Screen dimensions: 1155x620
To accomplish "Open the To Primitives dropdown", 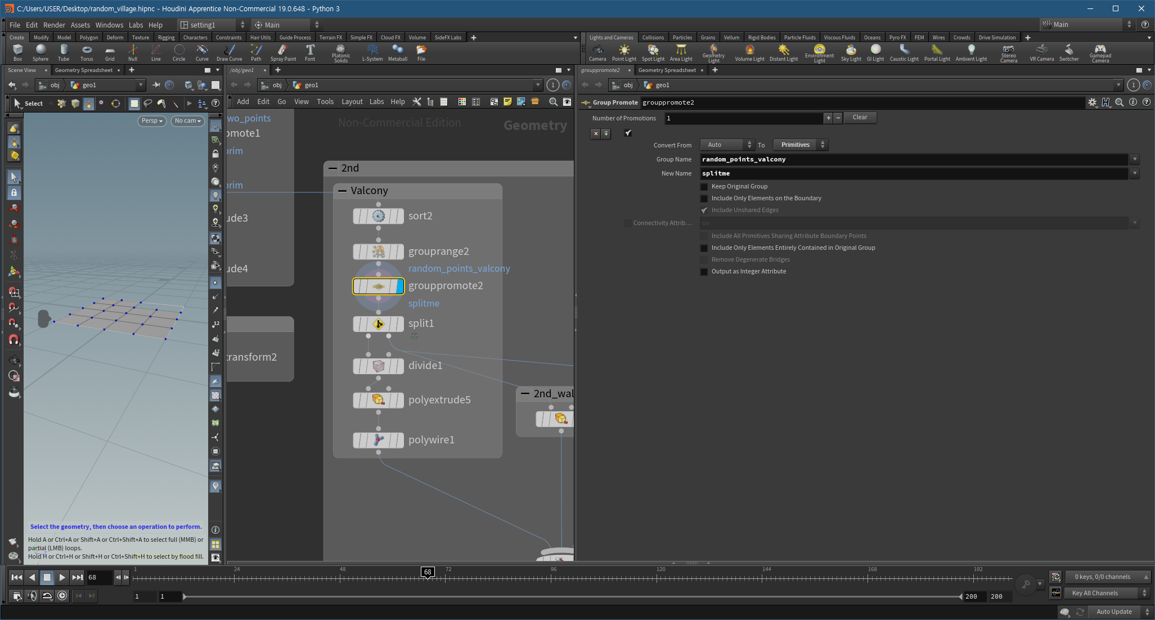I will pyautogui.click(x=800, y=145).
